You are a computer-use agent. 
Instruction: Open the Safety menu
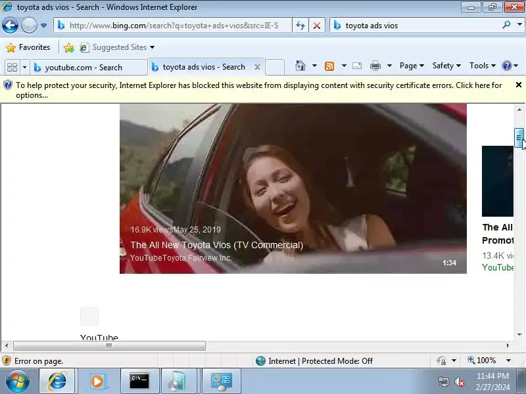(446, 66)
